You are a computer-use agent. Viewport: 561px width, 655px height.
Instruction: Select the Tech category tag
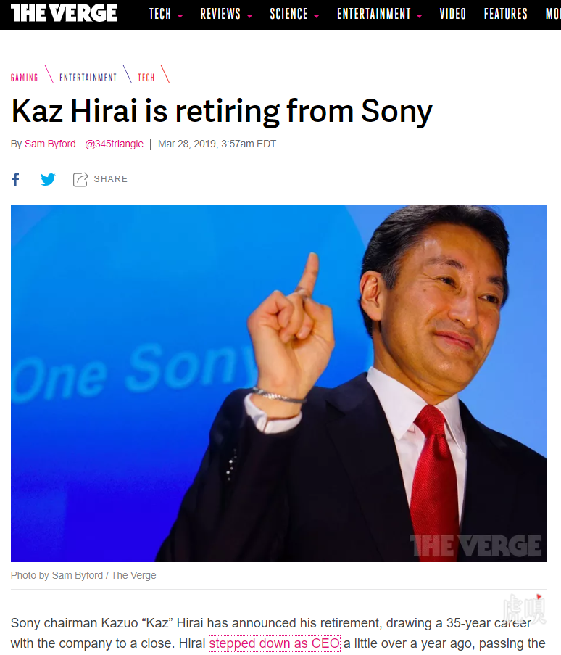coord(146,78)
